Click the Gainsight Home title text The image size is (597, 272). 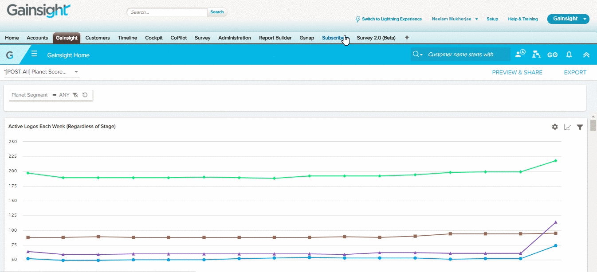point(68,55)
